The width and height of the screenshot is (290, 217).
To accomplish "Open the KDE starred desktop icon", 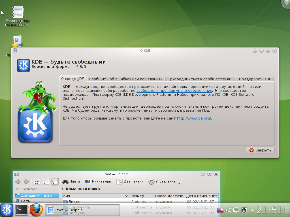I will click(x=17, y=41).
